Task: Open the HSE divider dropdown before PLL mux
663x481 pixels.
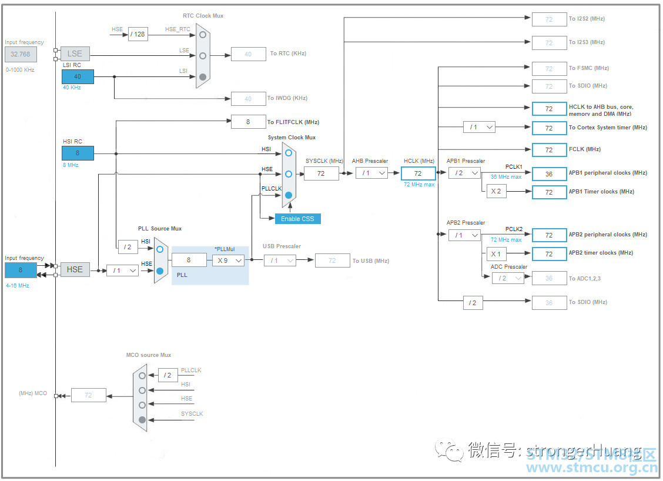Action: pyautogui.click(x=122, y=270)
